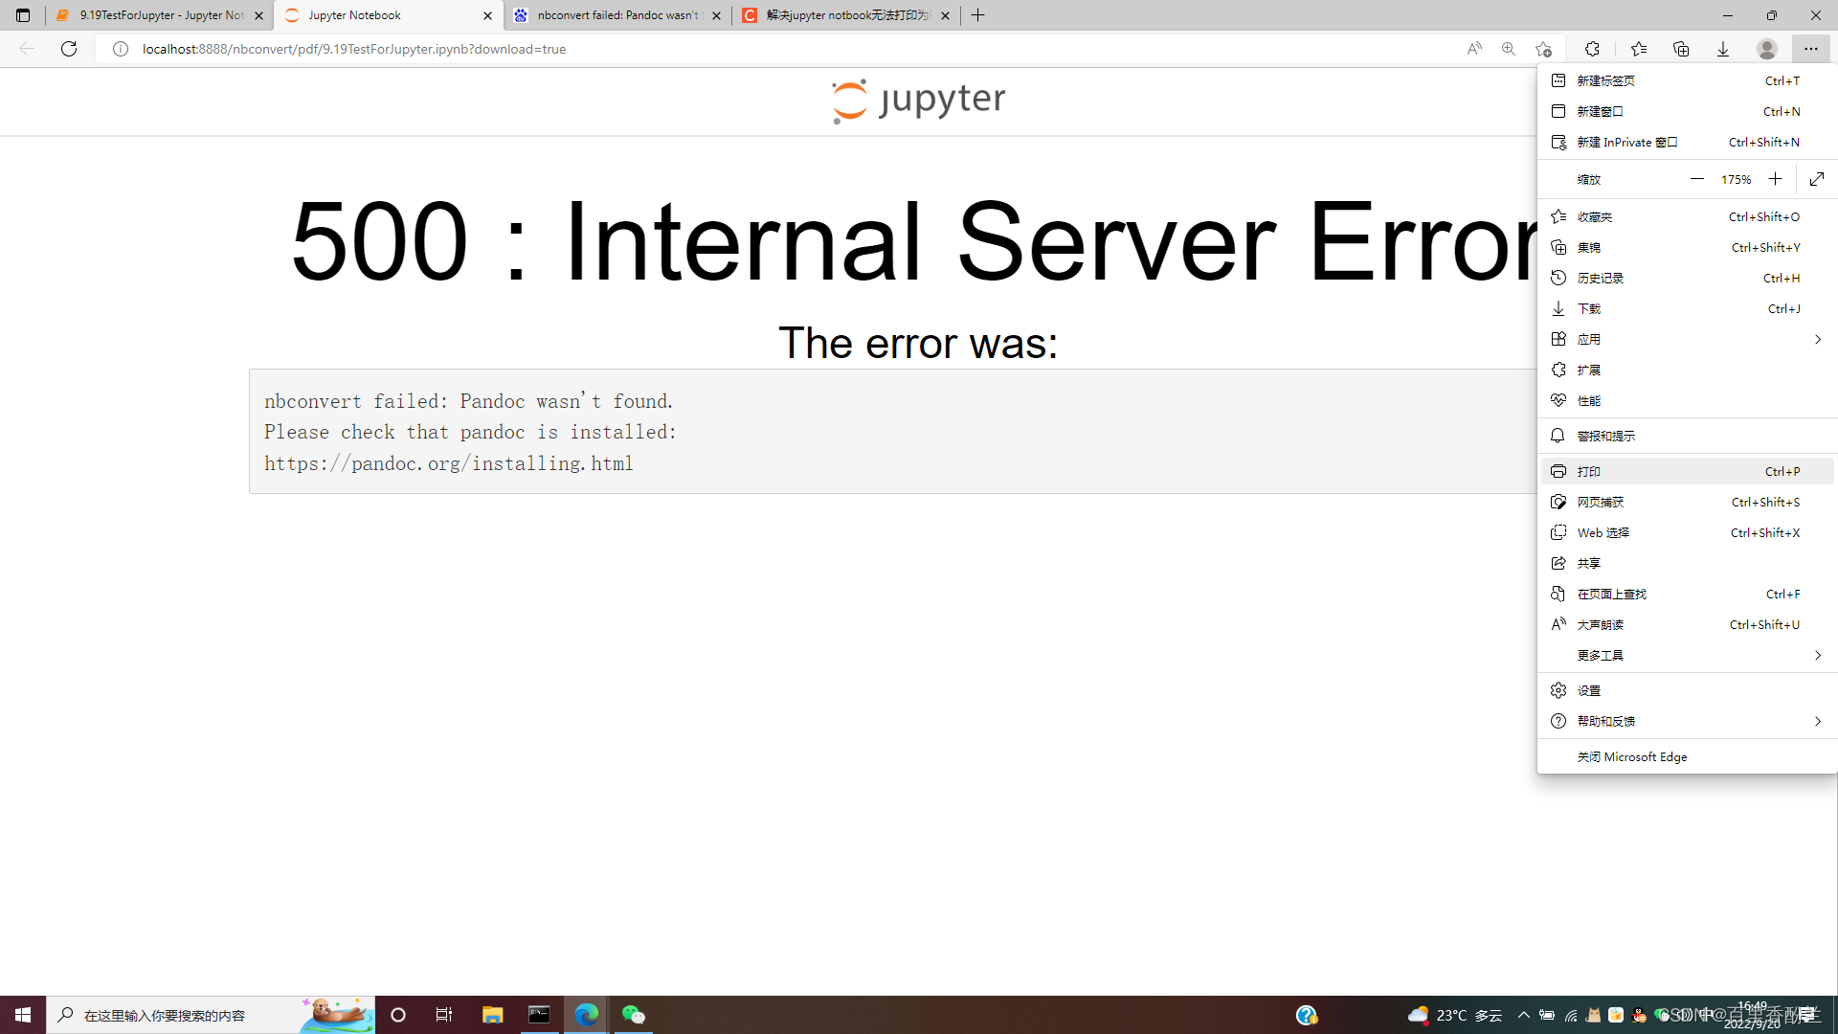Click the favorites star toolbar icon
This screenshot has width=1838, height=1034.
[x=1639, y=49]
